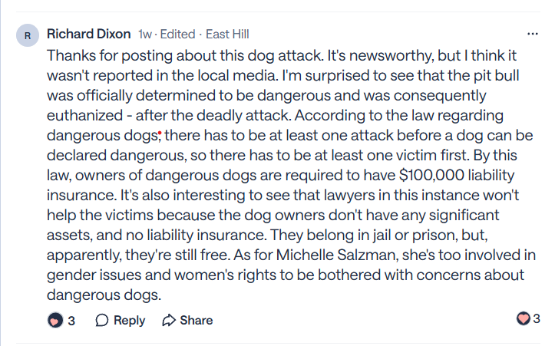Open the three-dot more options menu
The width and height of the screenshot is (555, 346).
tap(533, 35)
